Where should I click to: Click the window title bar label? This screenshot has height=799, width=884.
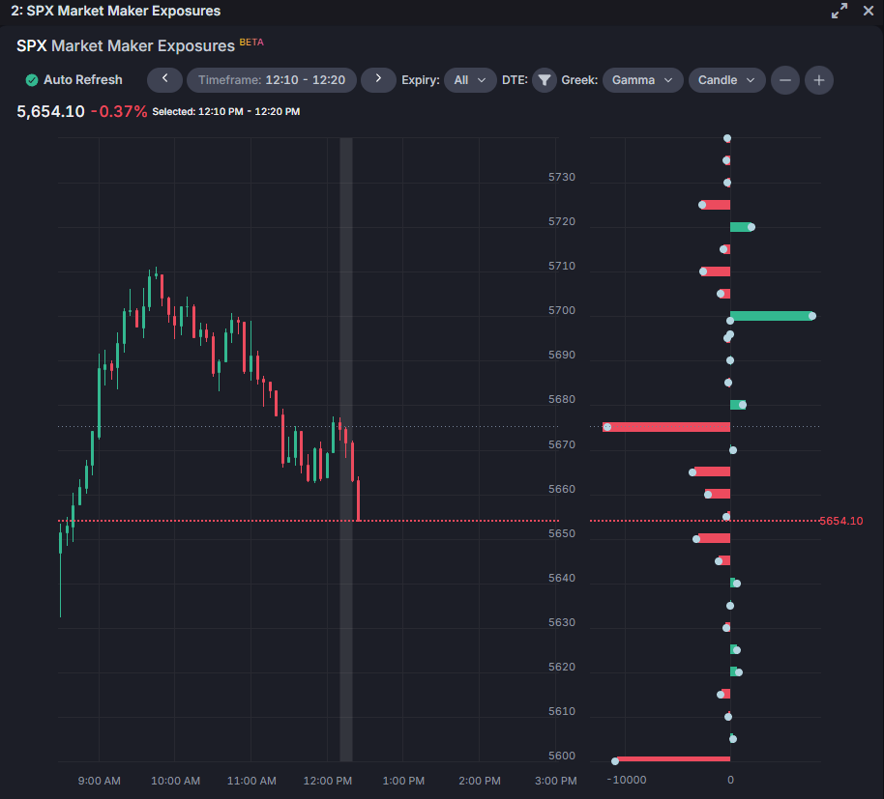(115, 11)
